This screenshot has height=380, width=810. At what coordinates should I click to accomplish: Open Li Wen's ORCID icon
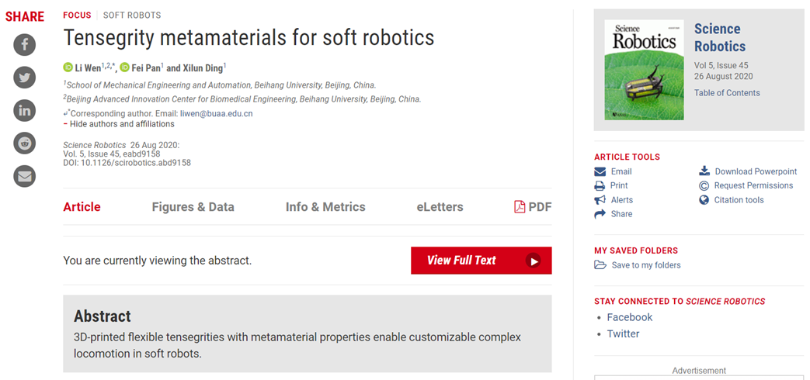[68, 68]
